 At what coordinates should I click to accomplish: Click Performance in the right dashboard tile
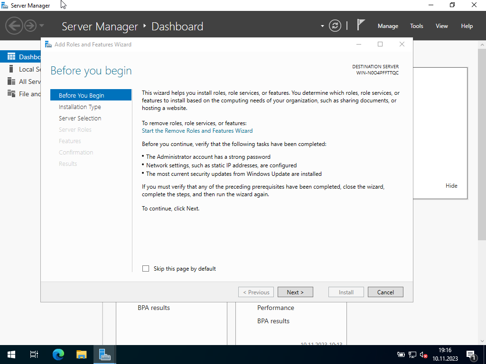click(x=276, y=308)
